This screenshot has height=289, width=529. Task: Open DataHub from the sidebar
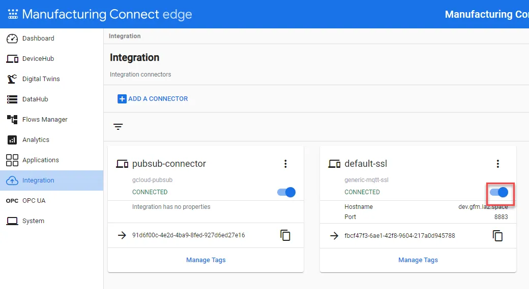click(51, 99)
